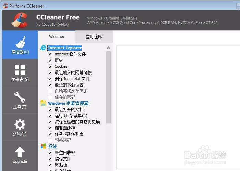Uncheck Internet 临时文件 checkbox
240x171 pixels.
coord(50,54)
